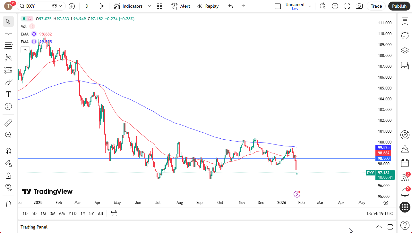412x233 pixels.
Task: Select the Measure ruler tool
Action: pos(8,122)
